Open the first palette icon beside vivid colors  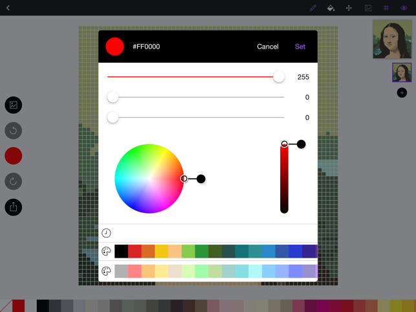pos(106,251)
